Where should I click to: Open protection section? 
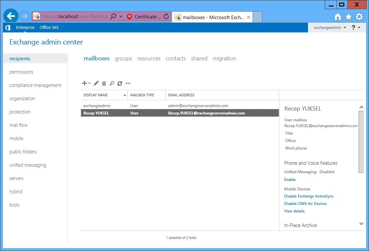[x=20, y=112]
